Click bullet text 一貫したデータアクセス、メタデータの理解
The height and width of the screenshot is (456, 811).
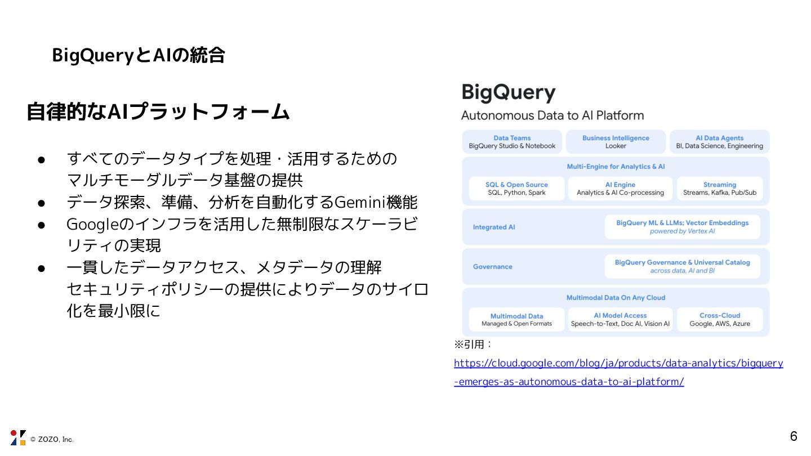[x=224, y=267]
